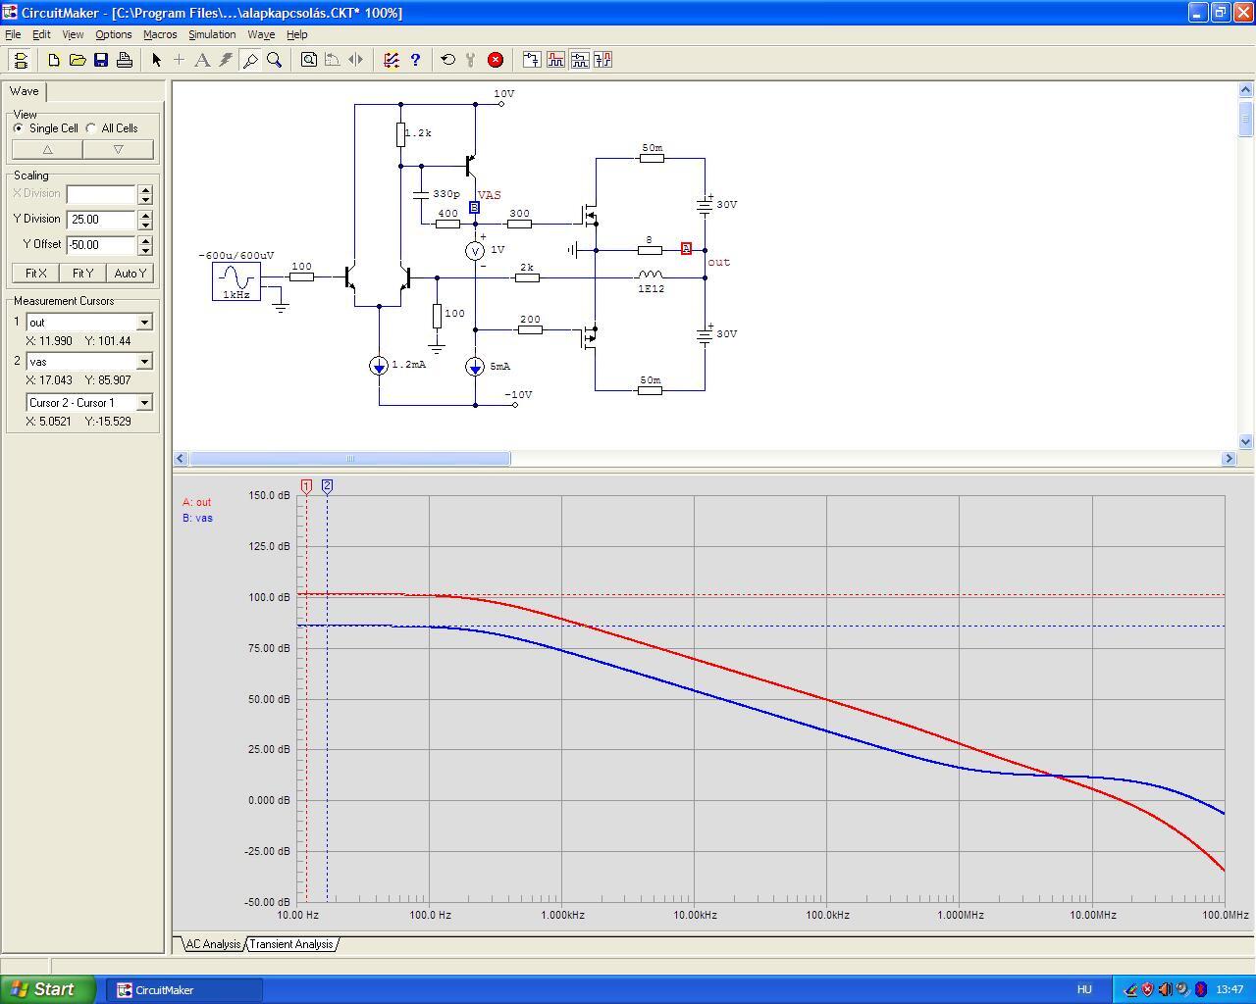The image size is (1256, 1004).
Task: Click the Y Offset input field
Action: [101, 245]
